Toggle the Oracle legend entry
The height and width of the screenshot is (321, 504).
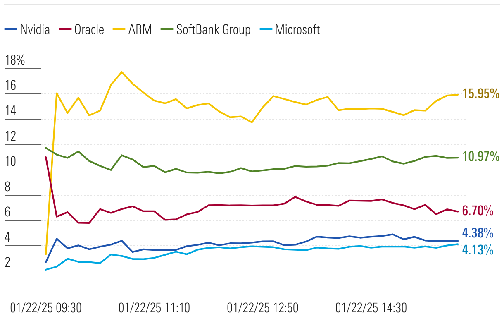click(89, 30)
